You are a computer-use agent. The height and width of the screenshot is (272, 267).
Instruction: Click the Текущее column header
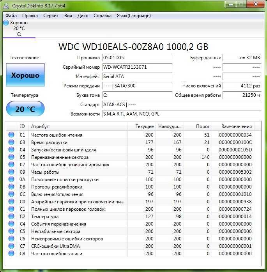pyautogui.click(x=141, y=126)
